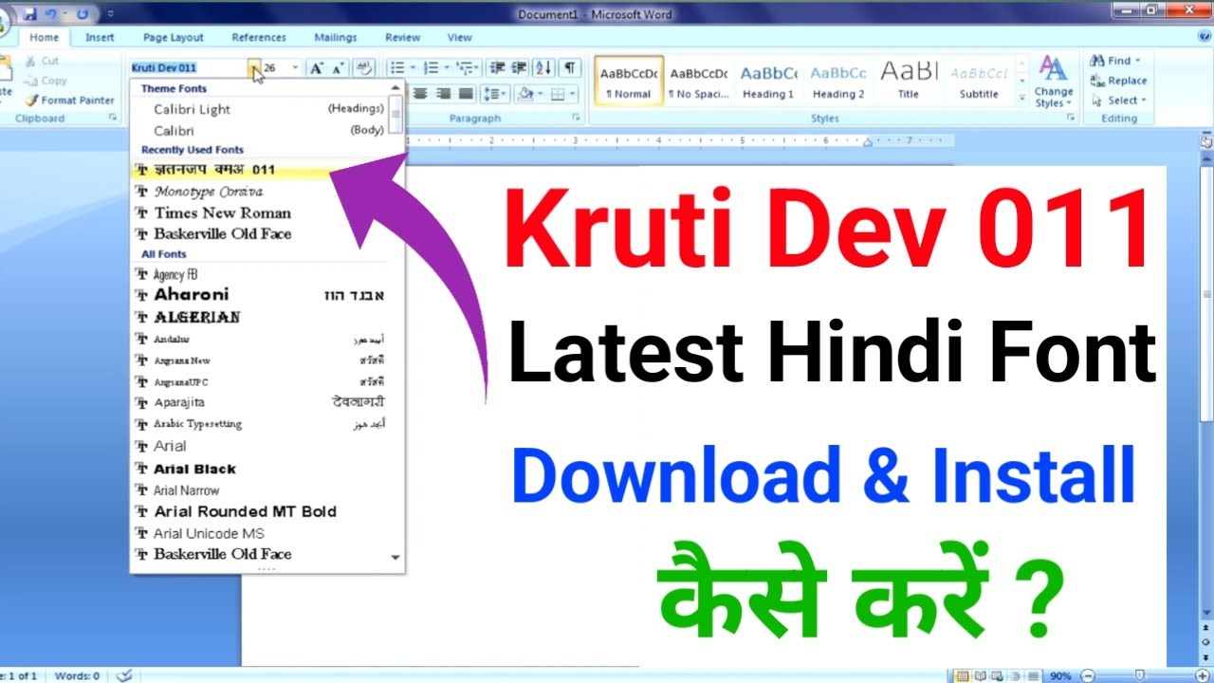Click the Shading paint bucket color
This screenshot has height=683, width=1214.
526,94
